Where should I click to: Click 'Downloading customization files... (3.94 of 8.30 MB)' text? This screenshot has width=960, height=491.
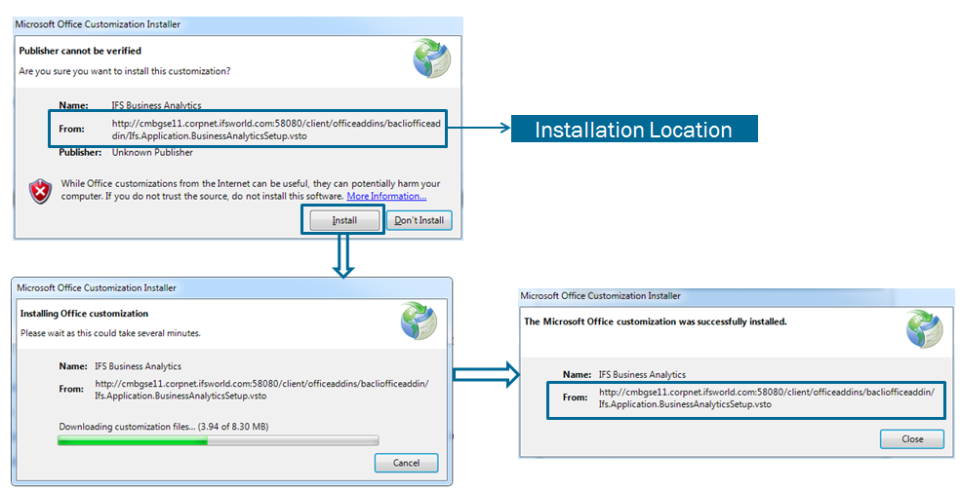click(164, 427)
